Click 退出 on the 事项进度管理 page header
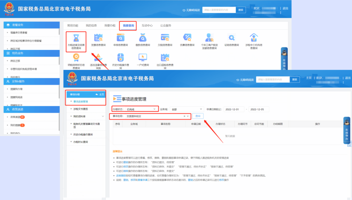The image size is (352, 200). coord(348,78)
